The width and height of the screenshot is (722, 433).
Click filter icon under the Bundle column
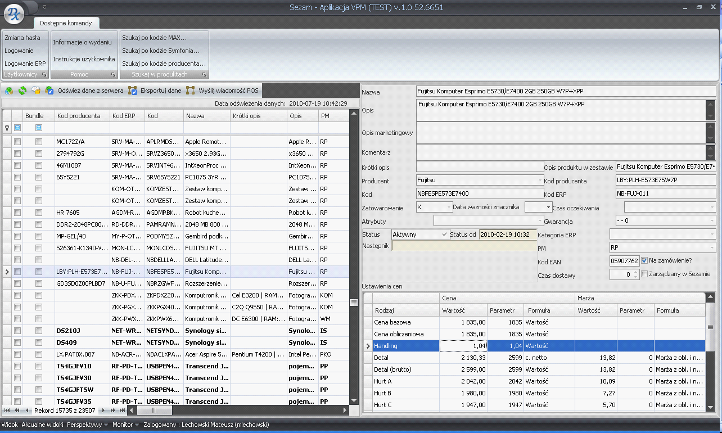[39, 128]
